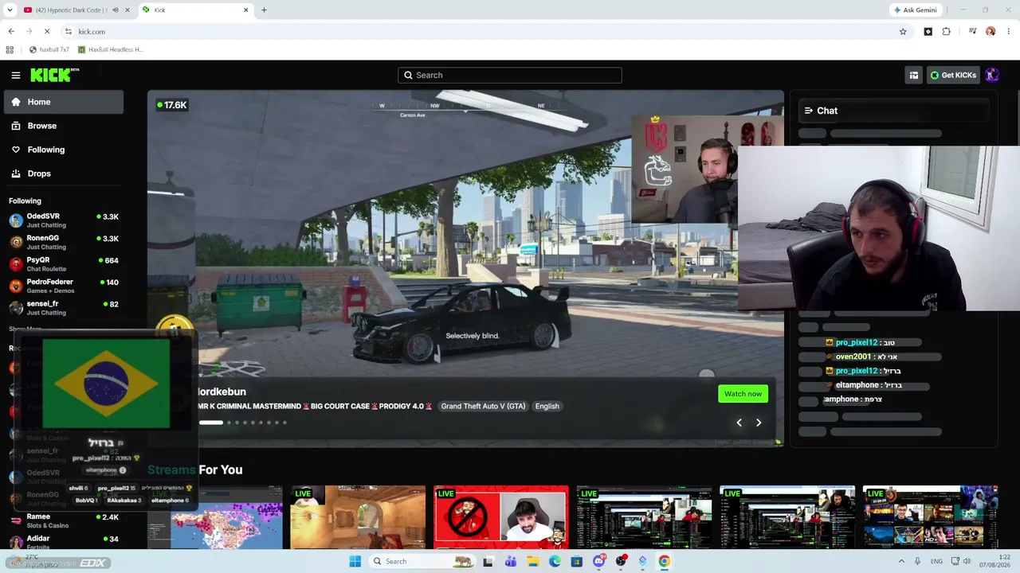Open the ENG language switcher
1020x573 pixels.
coord(936,561)
